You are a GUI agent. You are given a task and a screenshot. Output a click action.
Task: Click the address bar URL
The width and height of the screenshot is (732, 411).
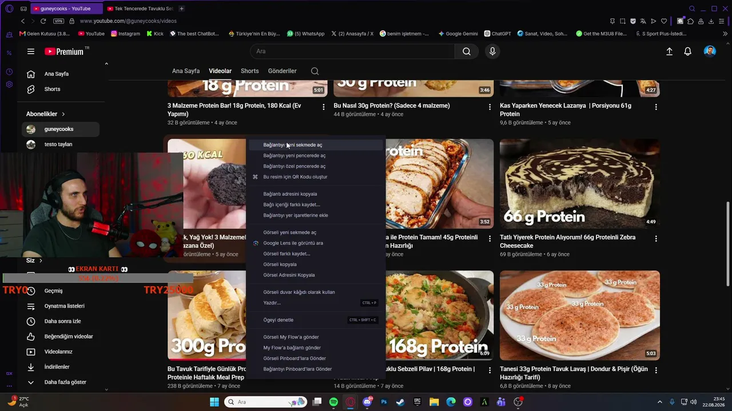(x=128, y=21)
